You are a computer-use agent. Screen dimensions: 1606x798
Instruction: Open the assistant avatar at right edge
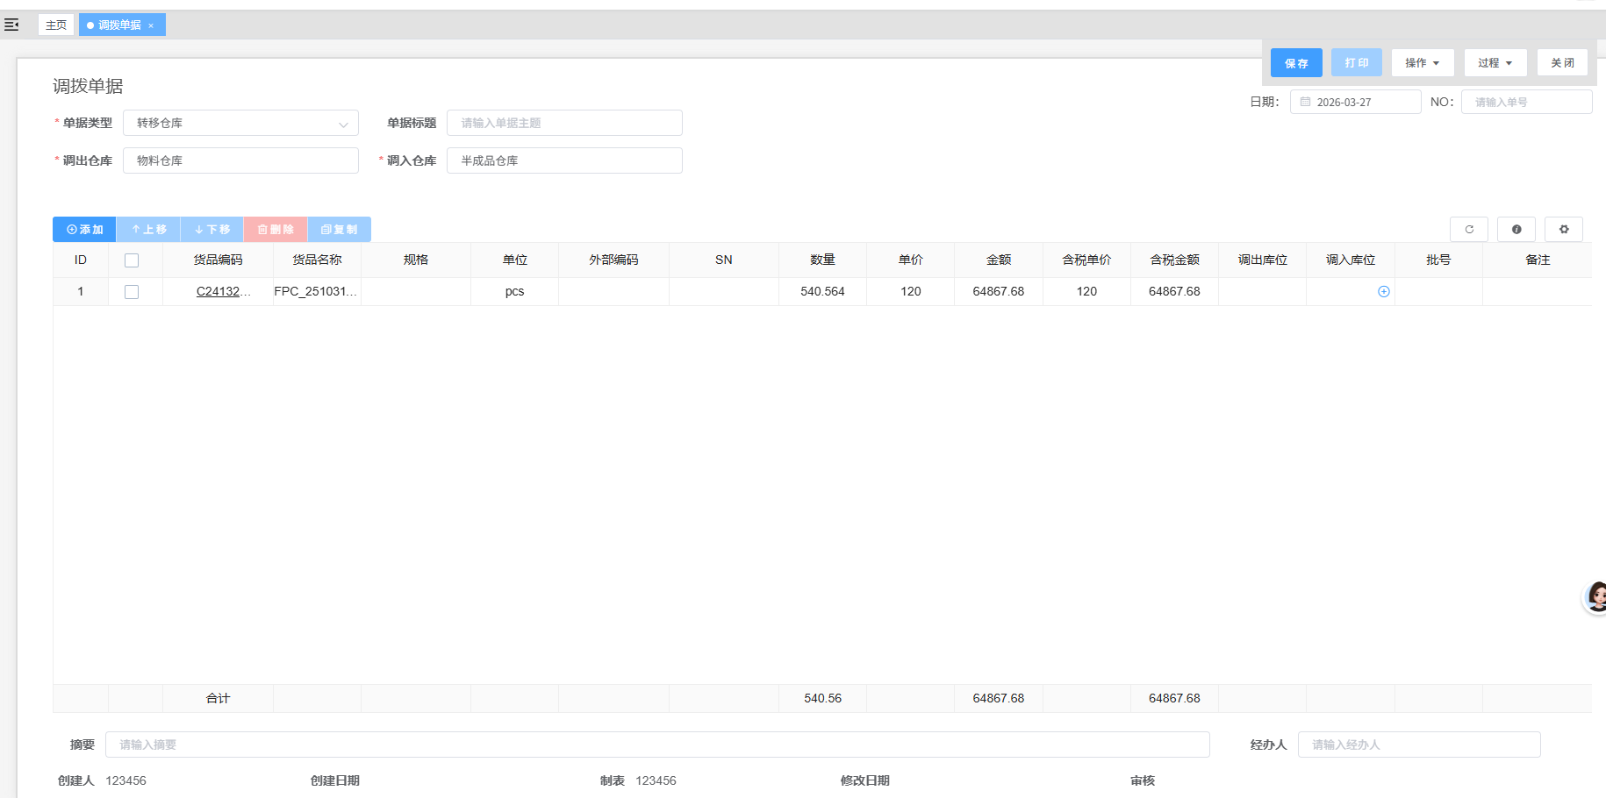[x=1595, y=596]
